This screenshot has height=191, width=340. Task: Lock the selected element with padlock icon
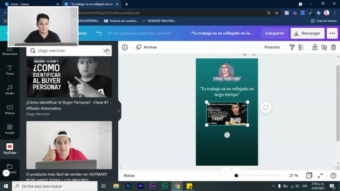pos(315,47)
